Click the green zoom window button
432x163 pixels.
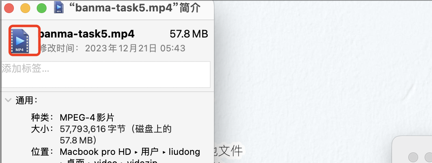[x=42, y=8]
